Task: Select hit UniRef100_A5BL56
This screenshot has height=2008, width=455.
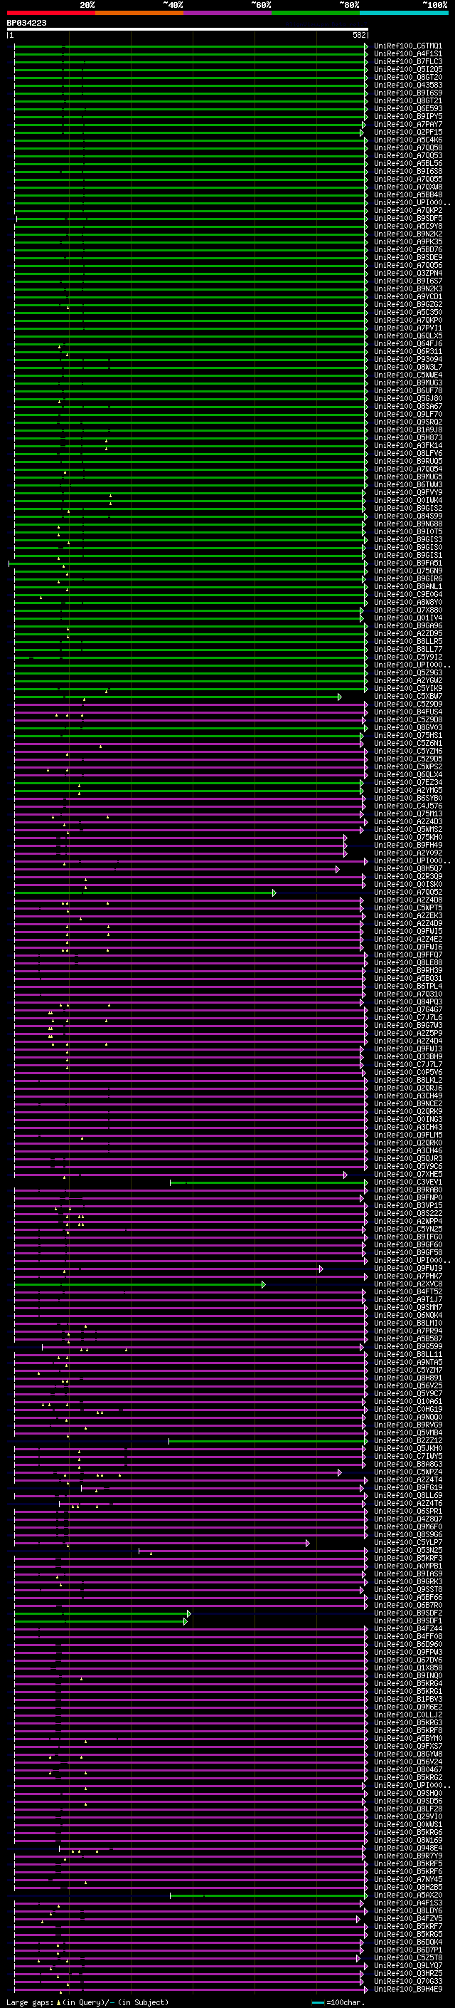Action: (x=407, y=164)
